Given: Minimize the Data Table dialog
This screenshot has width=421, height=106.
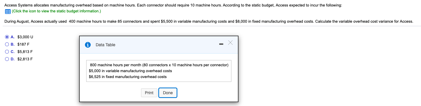Looking at the screenshot, I should [221, 44].
